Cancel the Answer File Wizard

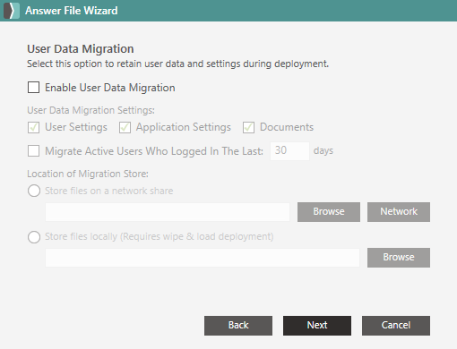pyautogui.click(x=396, y=326)
